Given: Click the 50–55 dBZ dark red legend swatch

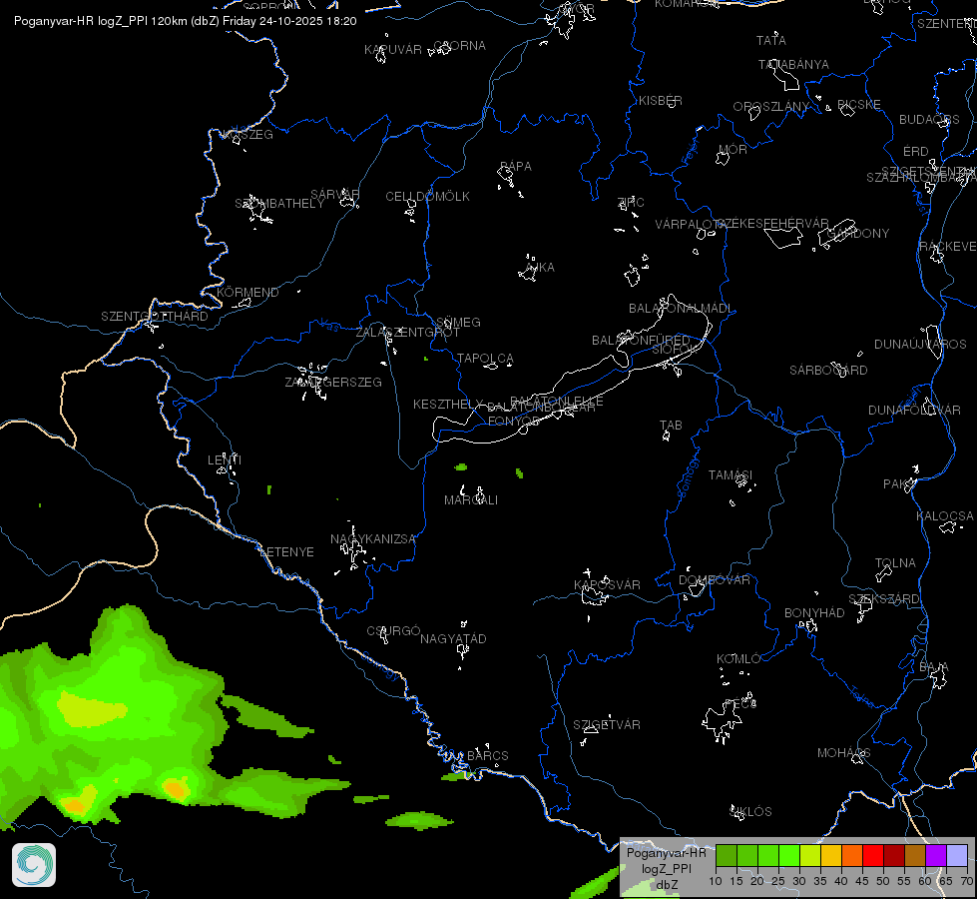Looking at the screenshot, I should (x=894, y=855).
